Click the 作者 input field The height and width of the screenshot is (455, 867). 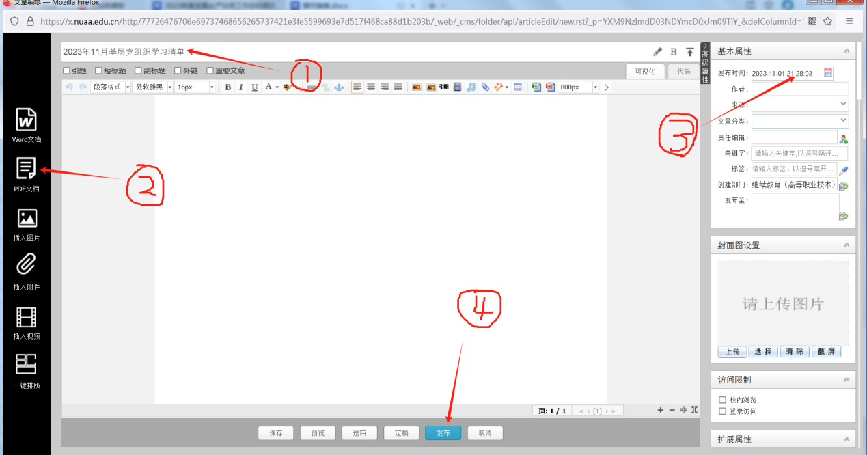pos(800,89)
